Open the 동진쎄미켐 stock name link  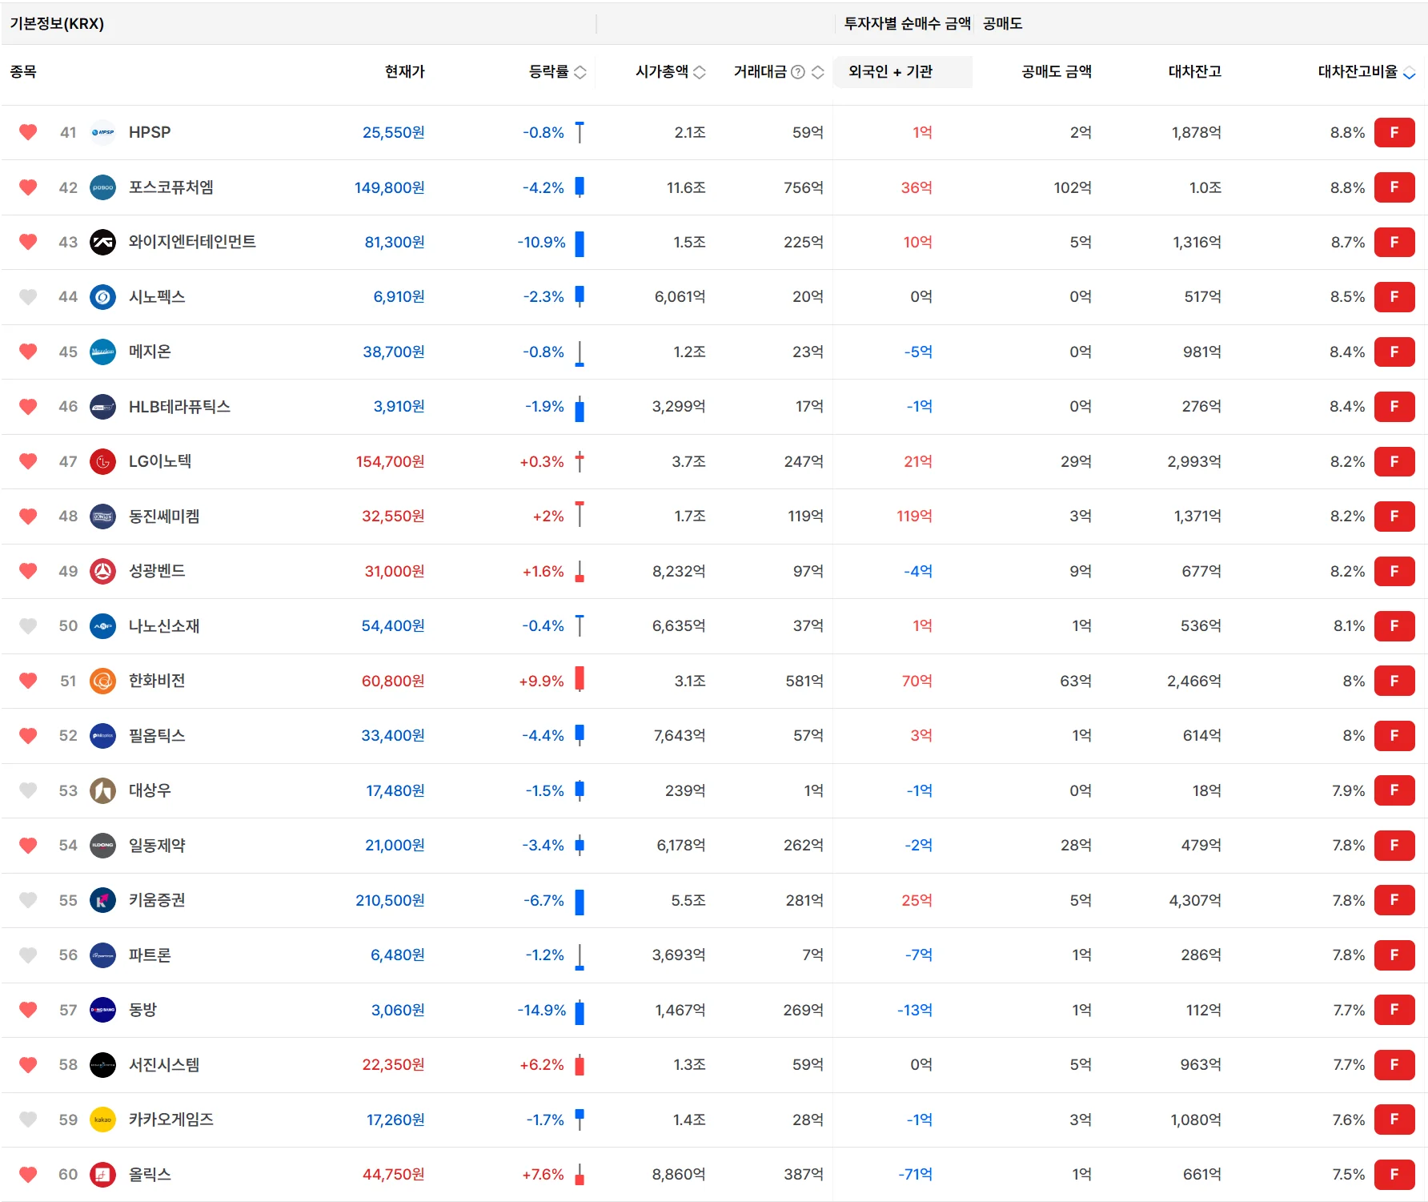tap(164, 517)
